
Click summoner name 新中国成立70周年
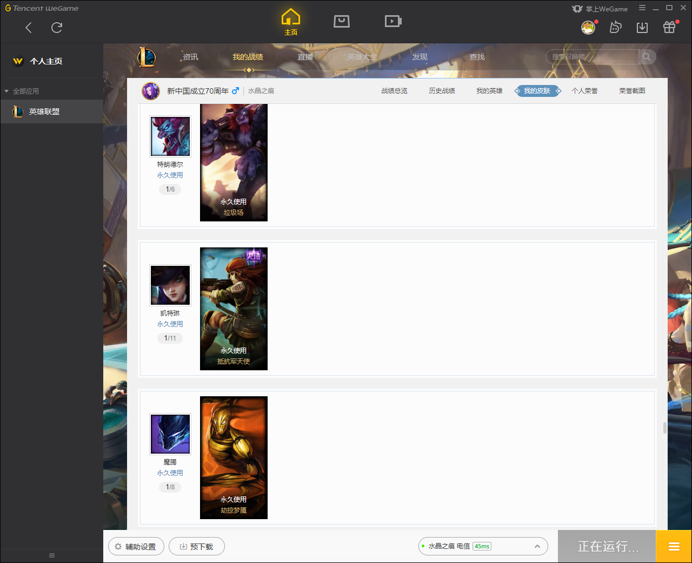point(198,91)
